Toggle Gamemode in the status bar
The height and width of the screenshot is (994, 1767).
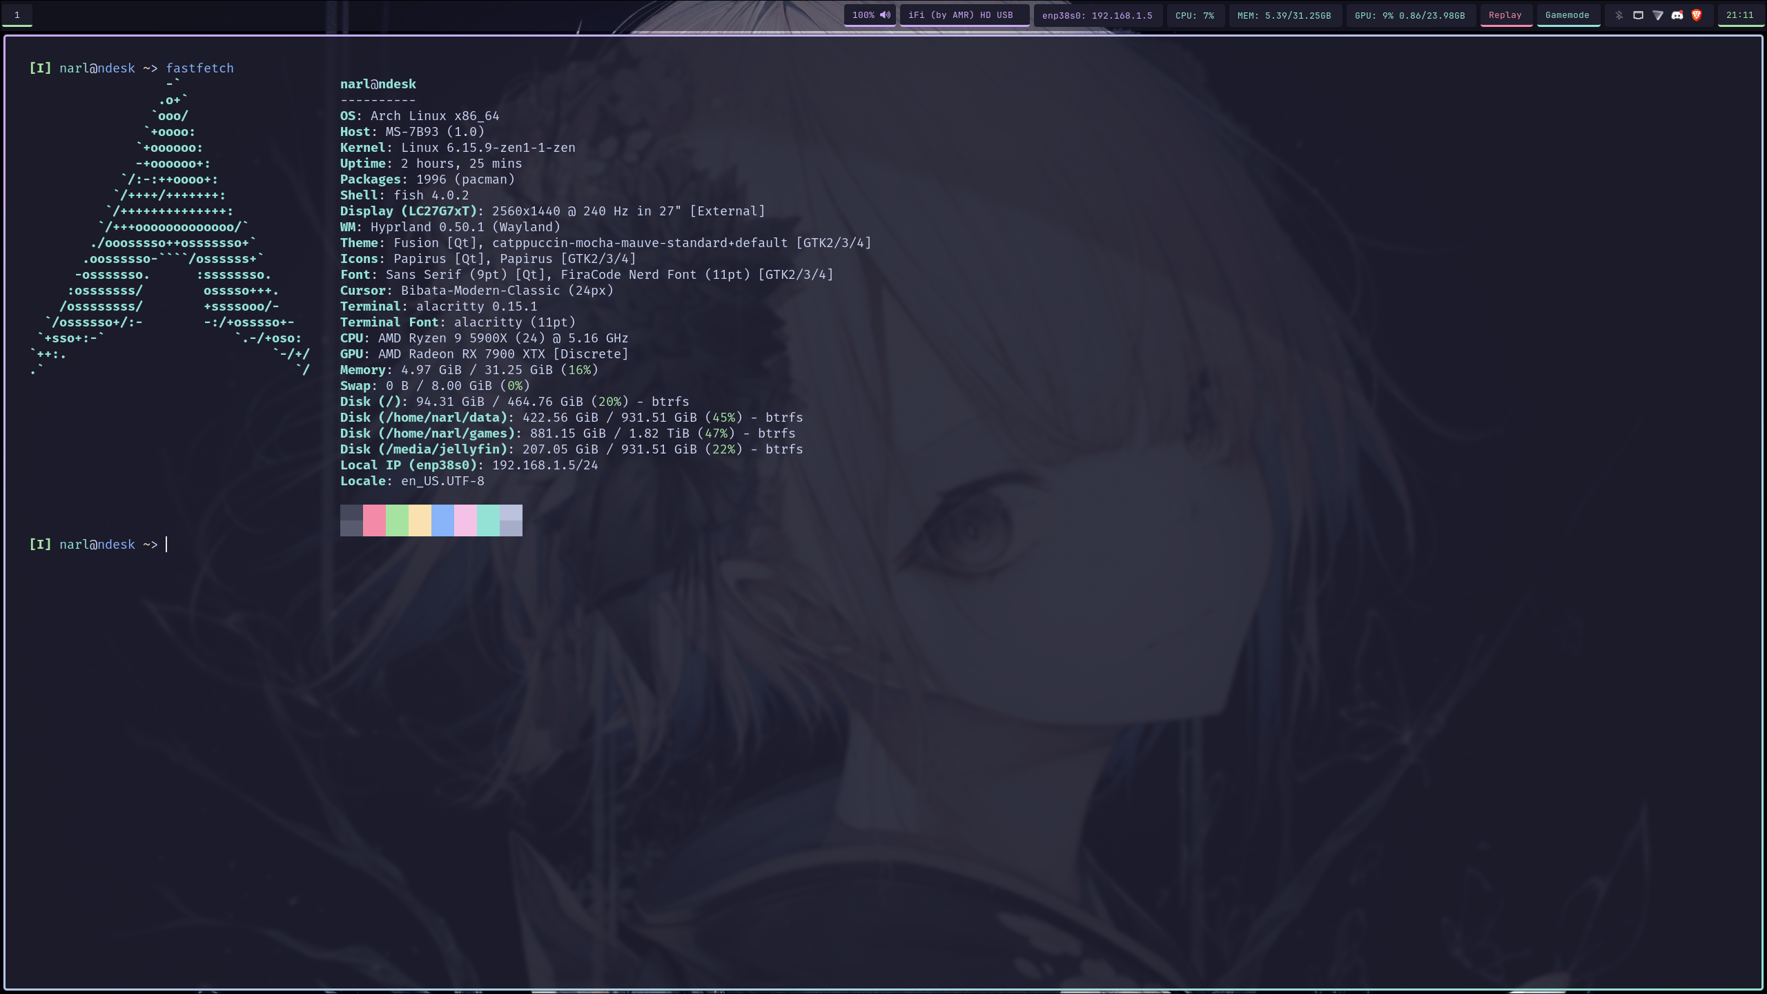click(x=1567, y=15)
